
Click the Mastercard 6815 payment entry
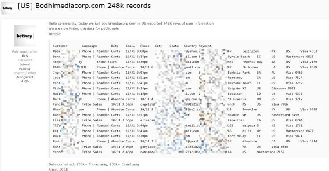[x=300, y=57]
